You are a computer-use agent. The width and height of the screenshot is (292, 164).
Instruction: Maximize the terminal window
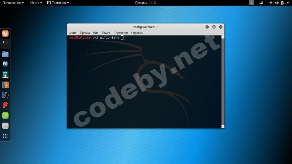pos(214,27)
